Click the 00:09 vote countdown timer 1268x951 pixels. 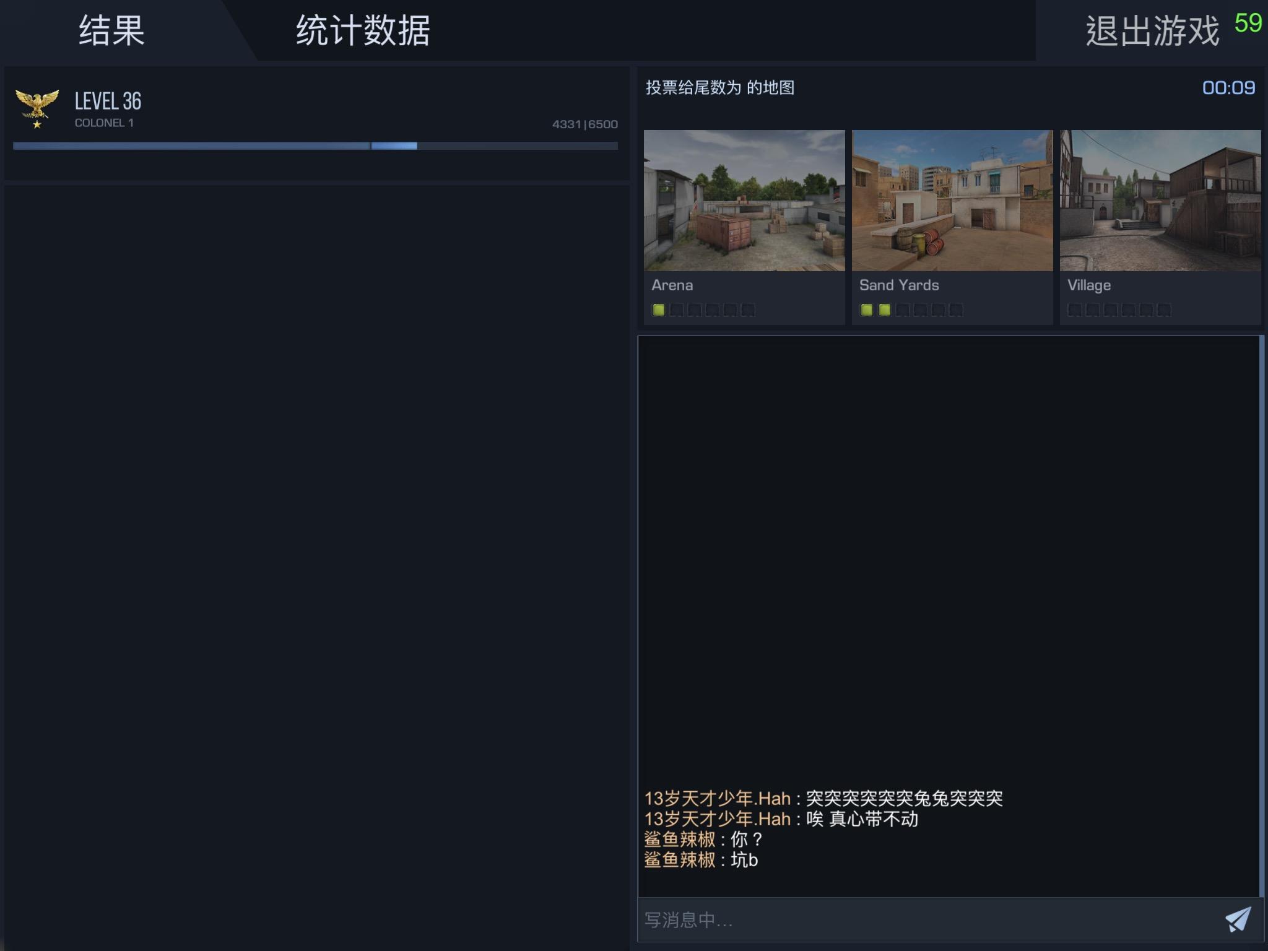[1228, 88]
